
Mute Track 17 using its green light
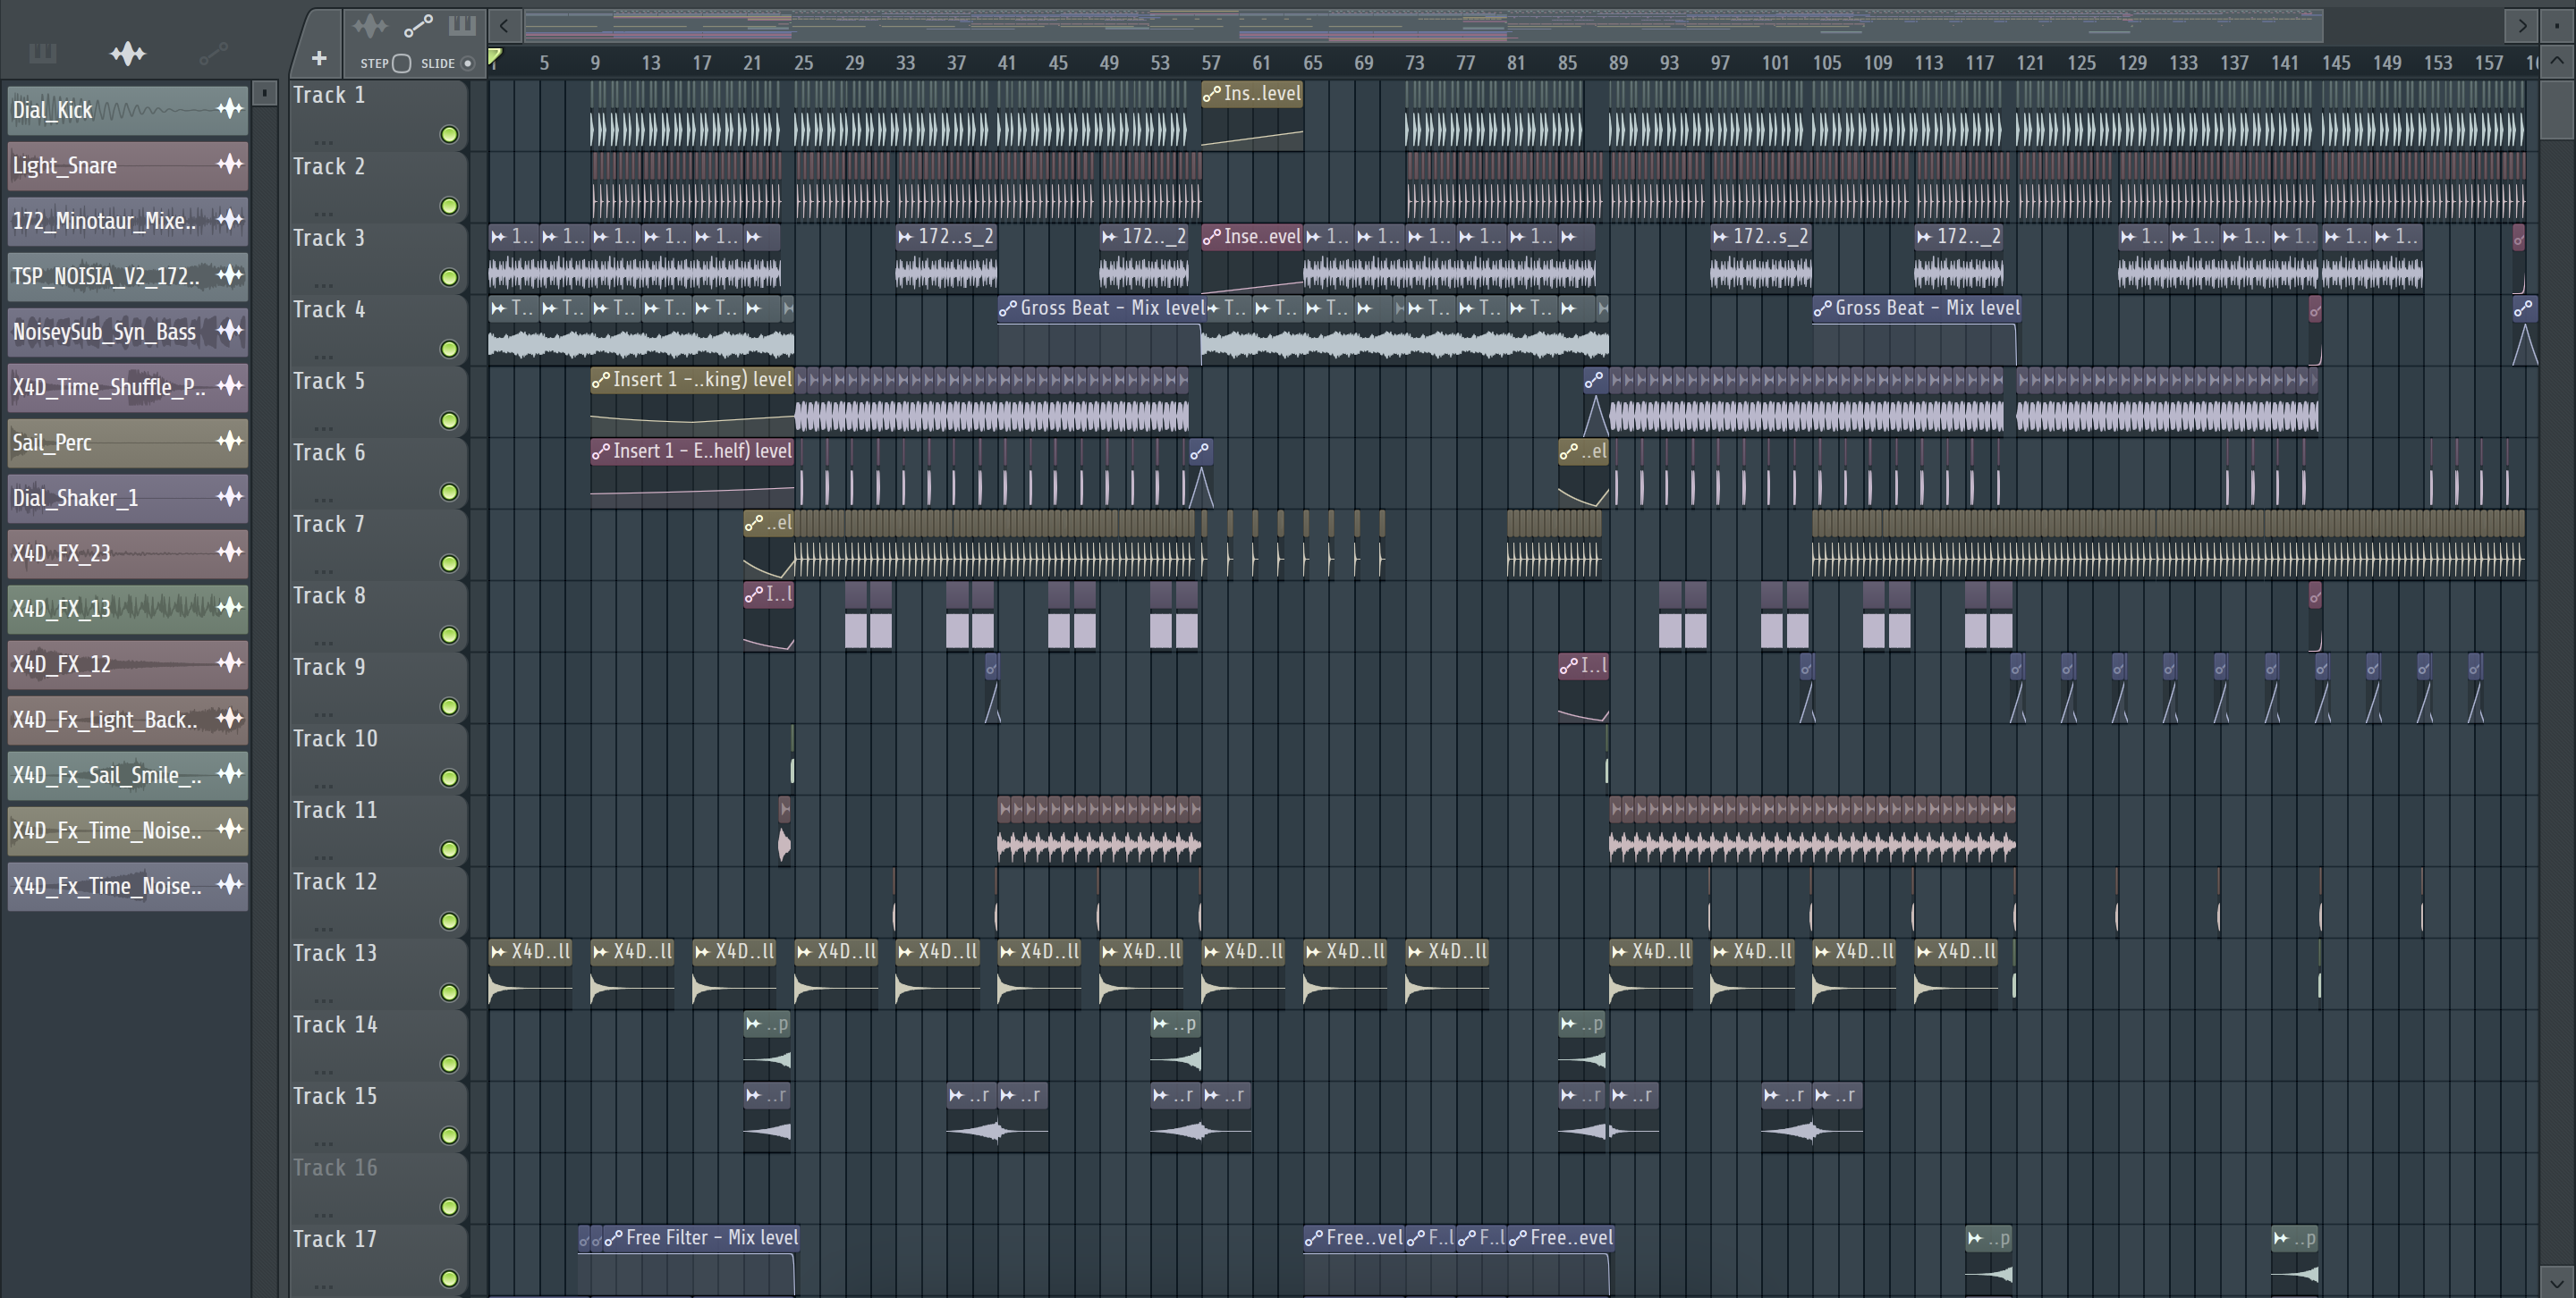click(x=449, y=1279)
